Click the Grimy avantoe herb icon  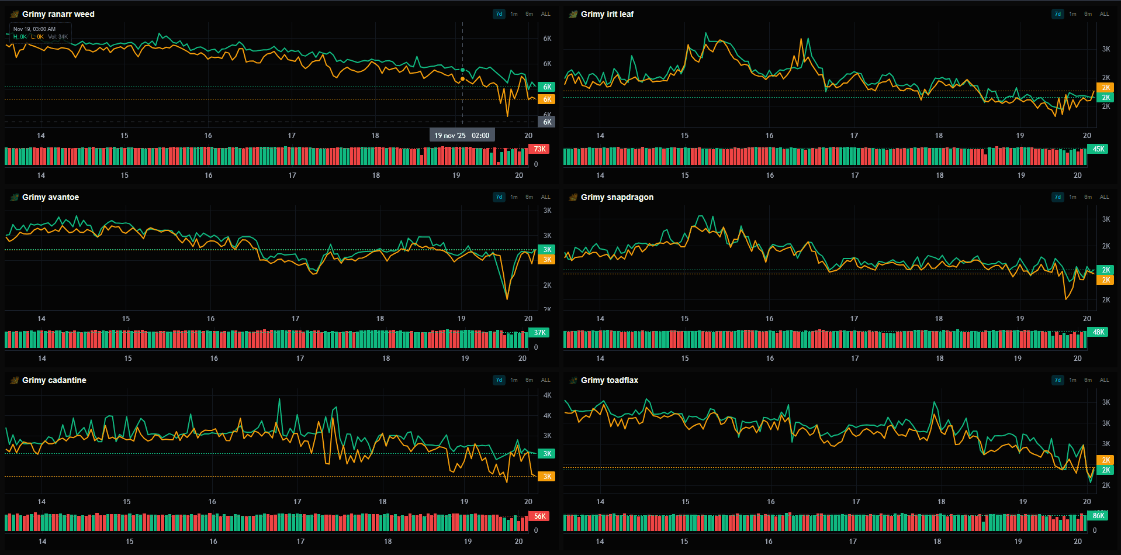[x=13, y=197]
